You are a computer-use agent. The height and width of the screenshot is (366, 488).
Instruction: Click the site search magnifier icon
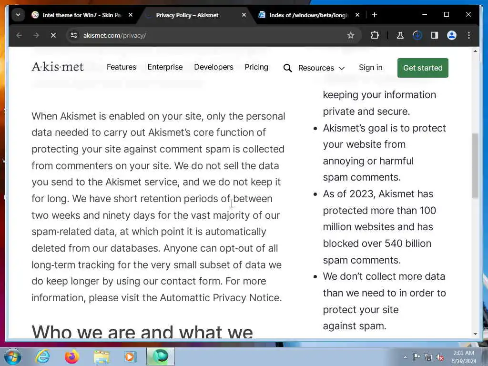coord(287,68)
